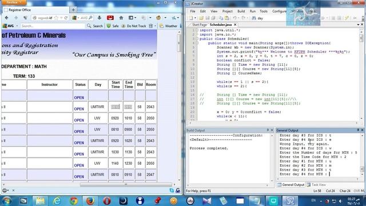Screen dimensions: 366x206
Task: Open JCreator Project menu
Action: point(227,11)
